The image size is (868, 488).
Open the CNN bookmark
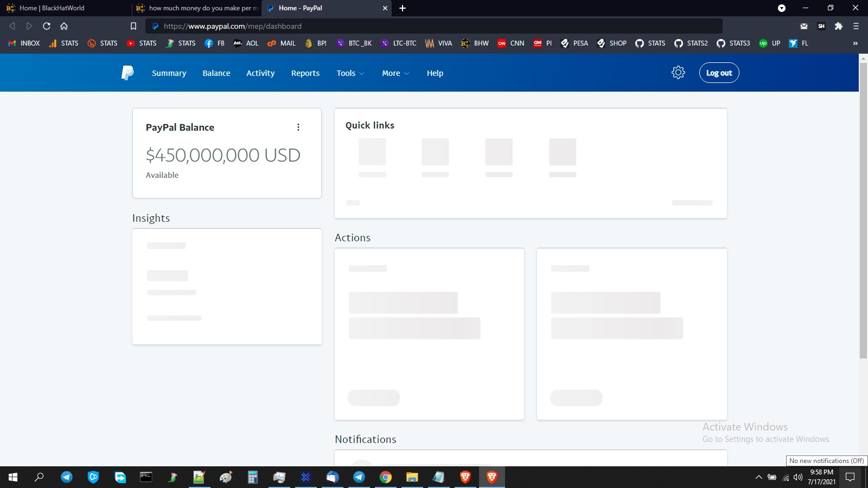click(x=510, y=43)
